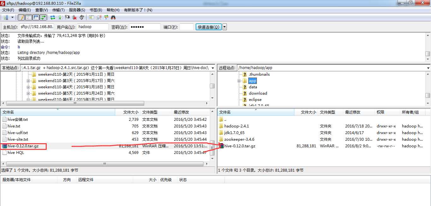Click the hive安装.txt file icon
Viewport: 431px width, 206px height.
[4, 119]
